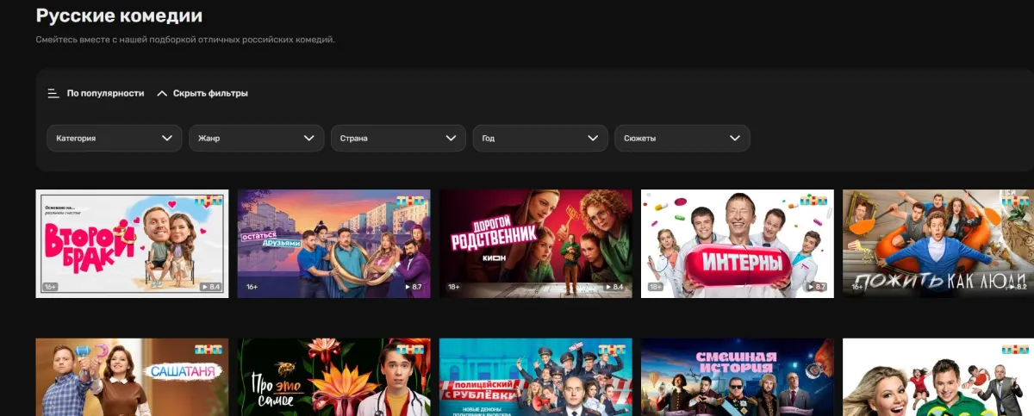Click the ТНТ logo on Про это самое card

410,350
